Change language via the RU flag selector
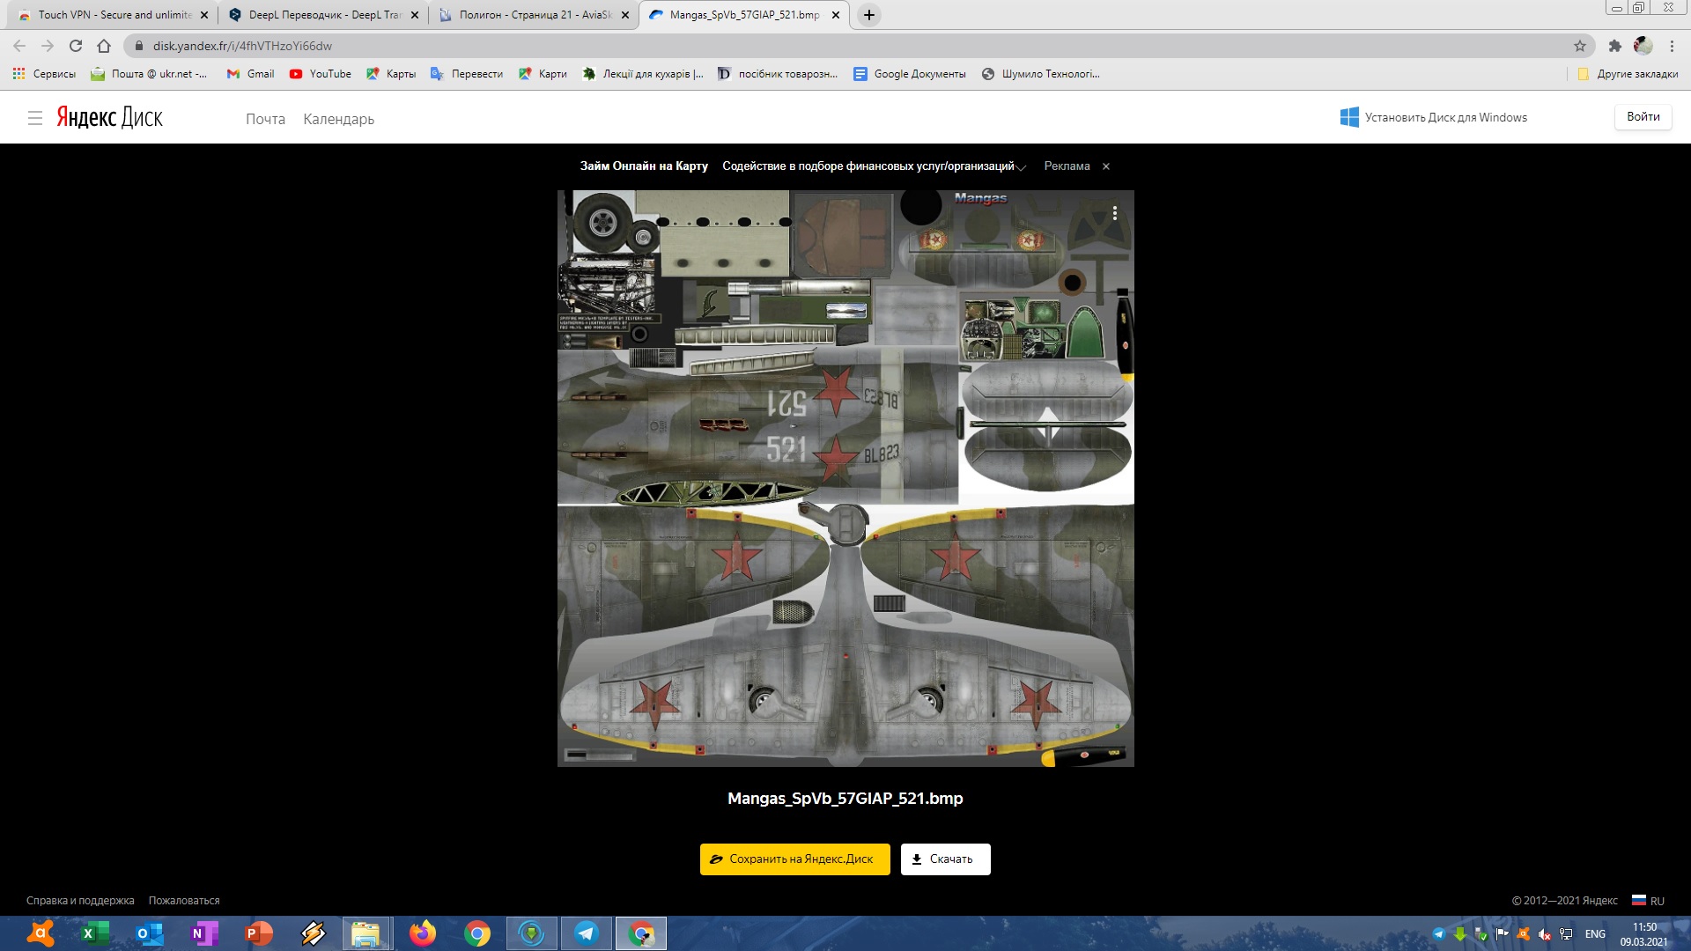 click(x=1648, y=901)
